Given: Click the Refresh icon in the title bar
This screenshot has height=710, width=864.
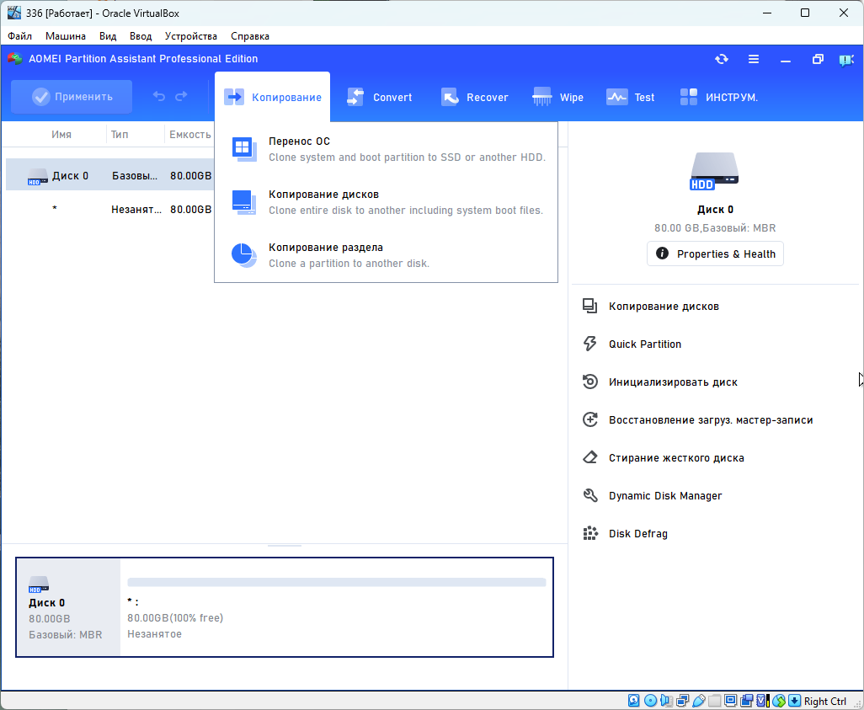Looking at the screenshot, I should [x=722, y=59].
